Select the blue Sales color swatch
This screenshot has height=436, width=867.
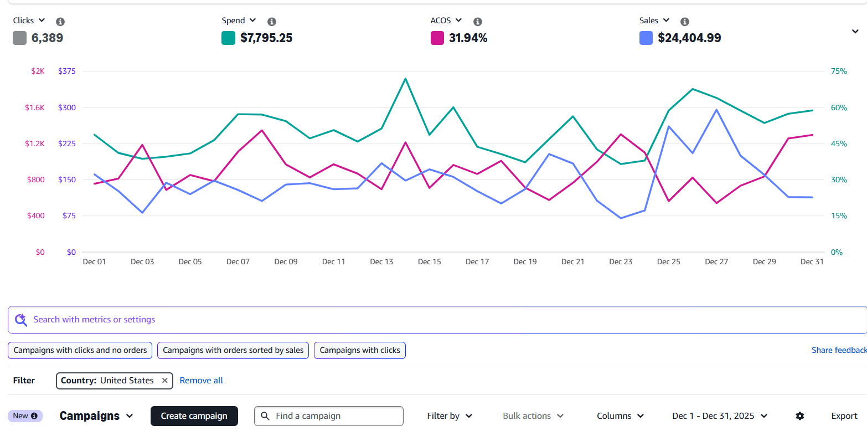646,38
